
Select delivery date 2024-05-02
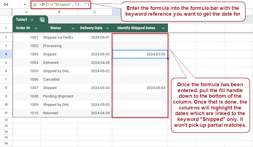[x=95, y=71]
